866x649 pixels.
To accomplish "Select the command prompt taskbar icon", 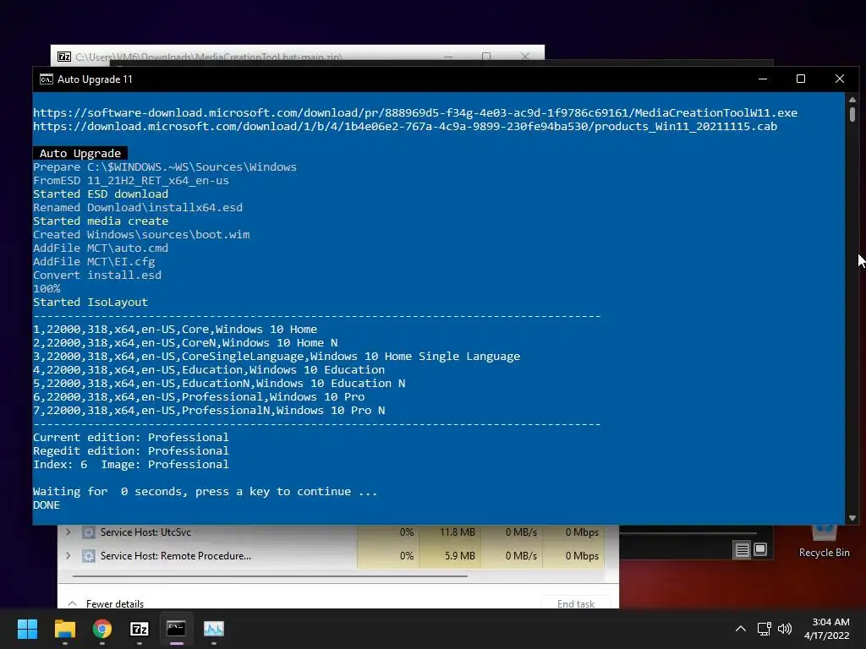I will (x=176, y=629).
